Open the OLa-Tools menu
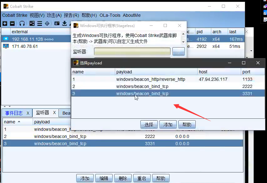 coord(110,15)
